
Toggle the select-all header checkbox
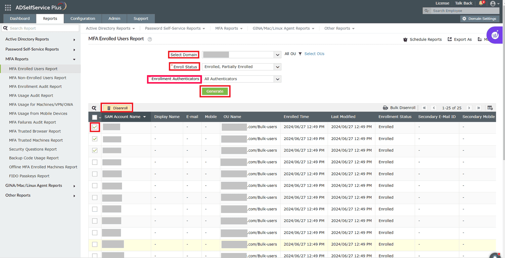click(95, 117)
